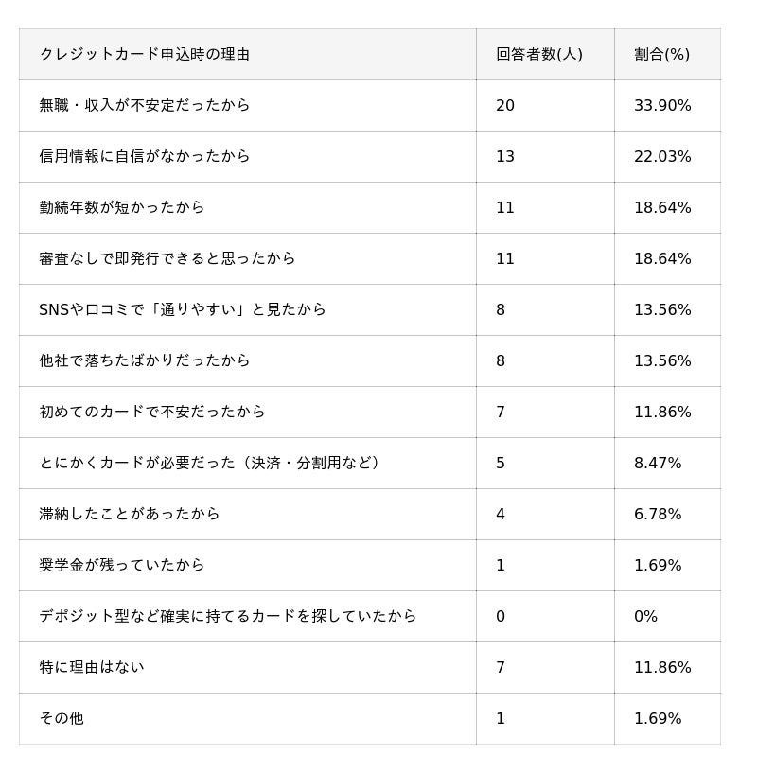Click the クレジットカード申込時の理由 column header
757x773 pixels.
145,55
